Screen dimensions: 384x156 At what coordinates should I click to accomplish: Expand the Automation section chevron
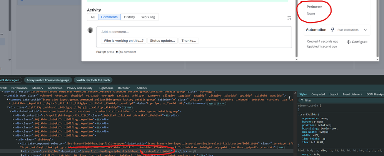click(365, 30)
